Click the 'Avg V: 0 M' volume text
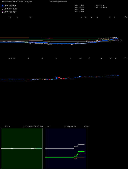Image resolution: width=128 pixels, height=169 pixels. (100, 5)
